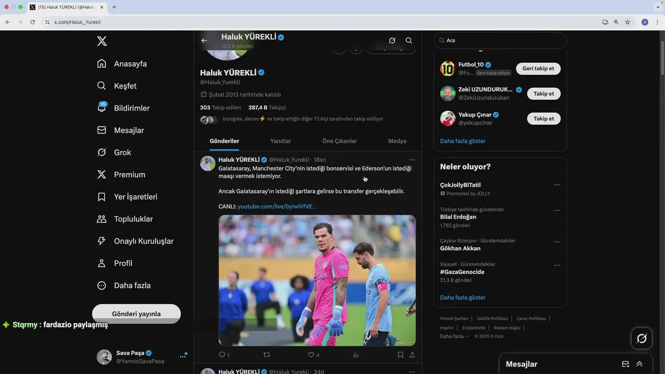Open the Bilal Erdoğan trend
Screen dimensions: 665x374
pos(458,217)
